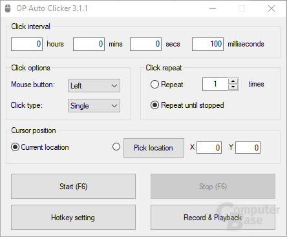Focus the mins input field
The width and height of the screenshot is (287, 237).
tap(89, 44)
